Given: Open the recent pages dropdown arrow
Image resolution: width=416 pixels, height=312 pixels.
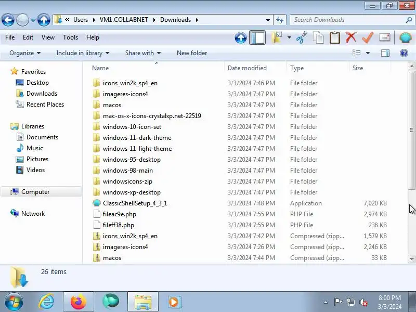Looking at the screenshot, I should [33, 20].
